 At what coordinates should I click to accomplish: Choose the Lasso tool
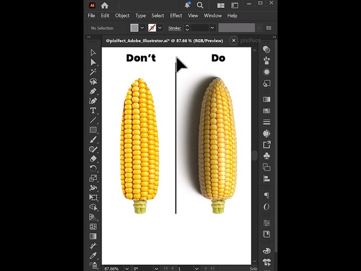[x=93, y=81]
